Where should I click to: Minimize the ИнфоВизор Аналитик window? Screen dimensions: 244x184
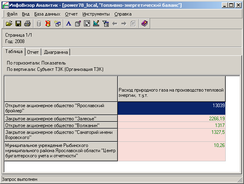click(224, 5)
